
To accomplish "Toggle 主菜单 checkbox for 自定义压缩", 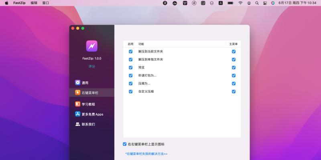I will pos(234,92).
